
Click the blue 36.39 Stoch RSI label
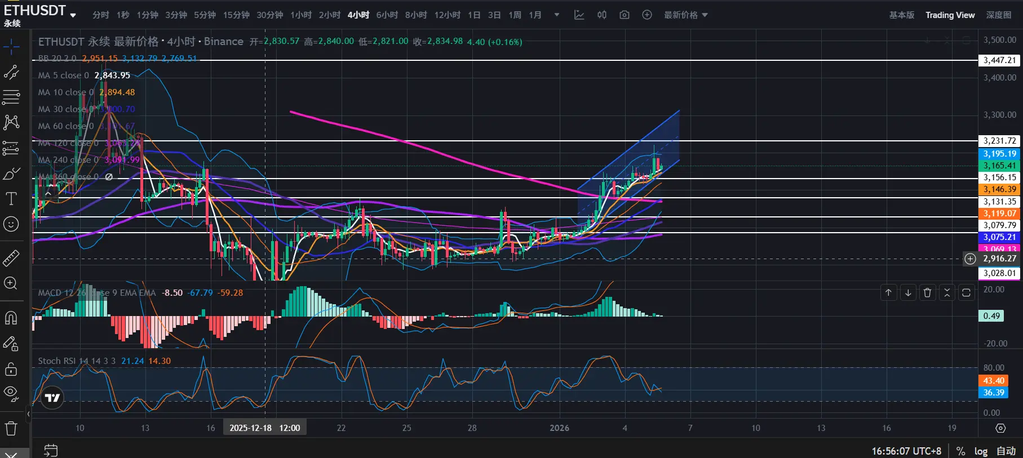[x=994, y=393]
